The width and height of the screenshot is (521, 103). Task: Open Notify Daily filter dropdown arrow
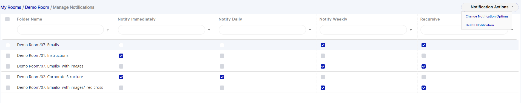[x=310, y=30]
